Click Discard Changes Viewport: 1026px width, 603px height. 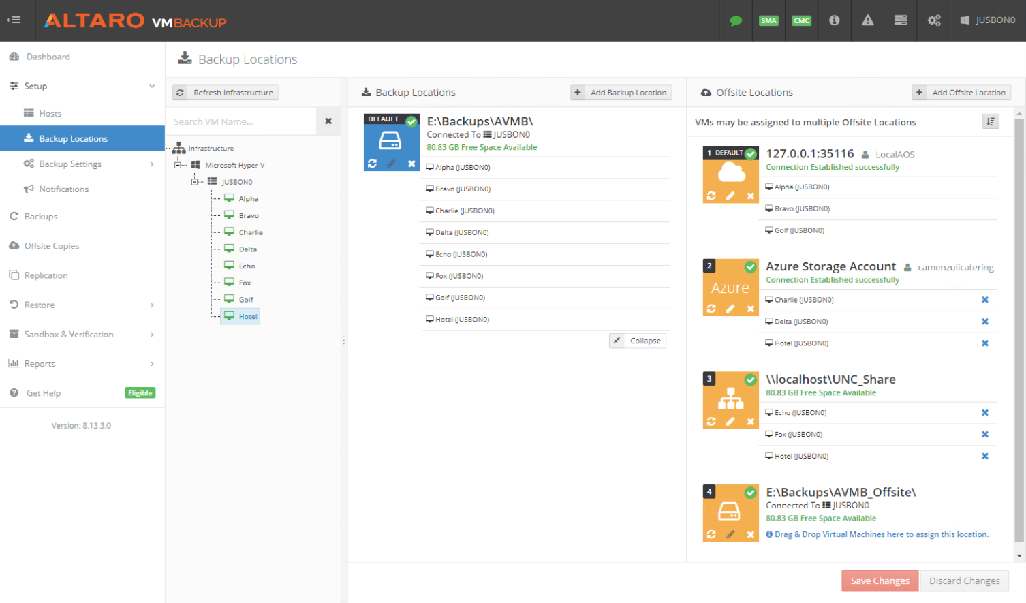point(964,581)
